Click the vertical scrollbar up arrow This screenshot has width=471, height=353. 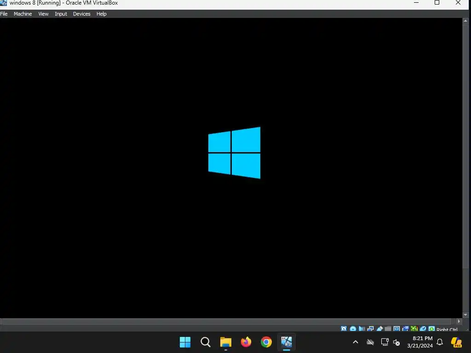tap(465, 21)
